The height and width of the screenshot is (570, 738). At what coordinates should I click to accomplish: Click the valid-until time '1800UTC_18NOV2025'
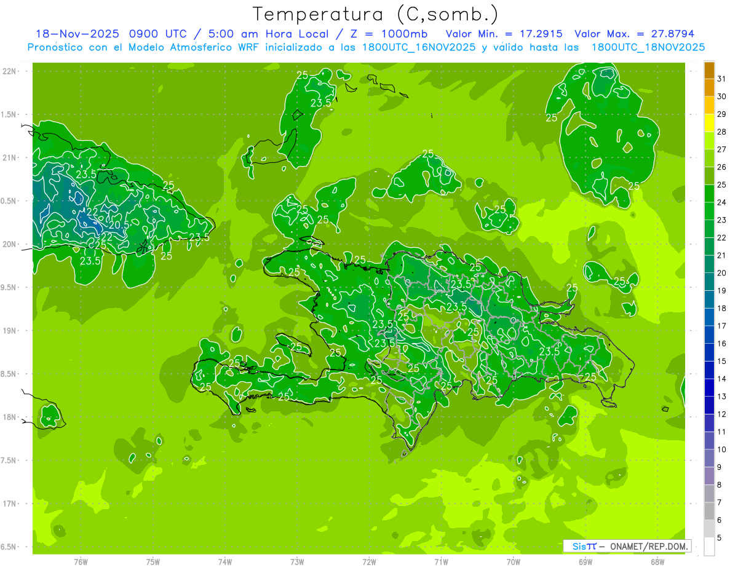coord(648,47)
